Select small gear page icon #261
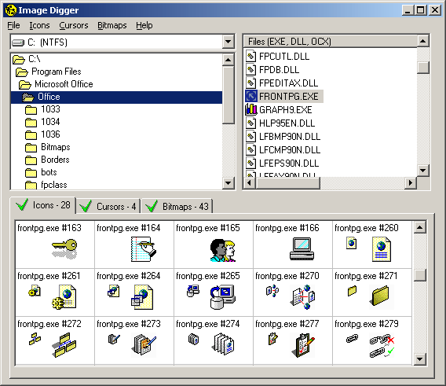 coord(34,291)
